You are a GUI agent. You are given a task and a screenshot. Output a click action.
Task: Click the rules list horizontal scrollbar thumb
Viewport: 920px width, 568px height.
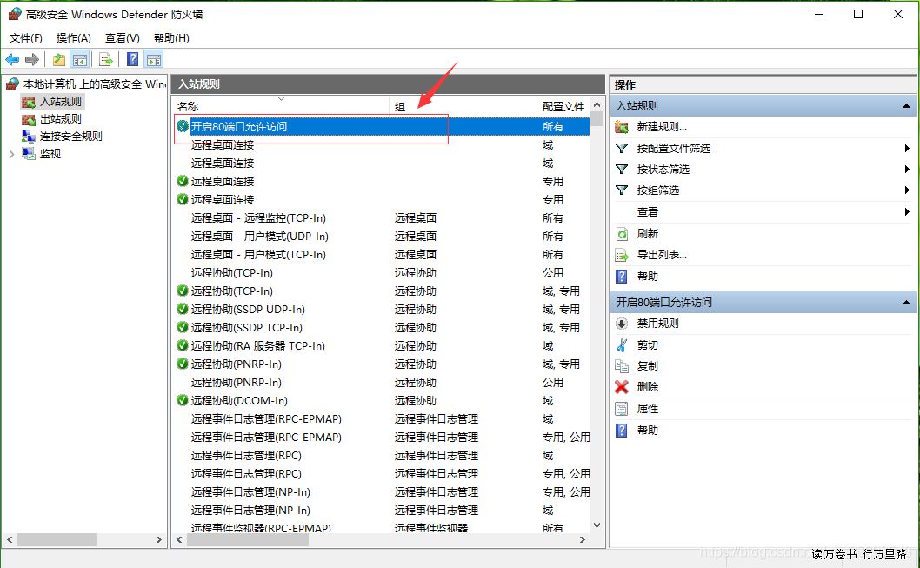click(x=248, y=540)
